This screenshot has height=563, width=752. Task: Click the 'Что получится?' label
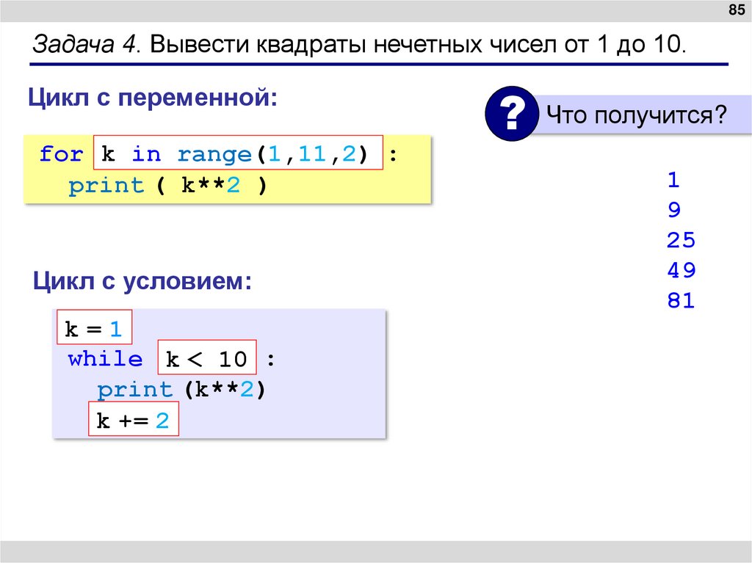(636, 114)
